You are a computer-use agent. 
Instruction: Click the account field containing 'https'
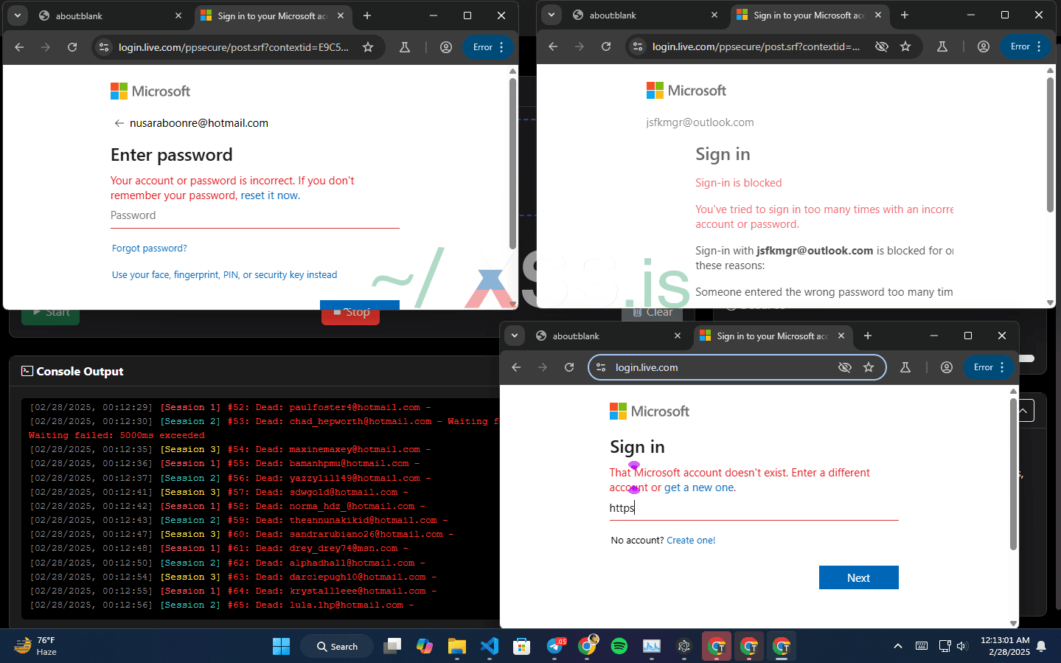click(754, 508)
